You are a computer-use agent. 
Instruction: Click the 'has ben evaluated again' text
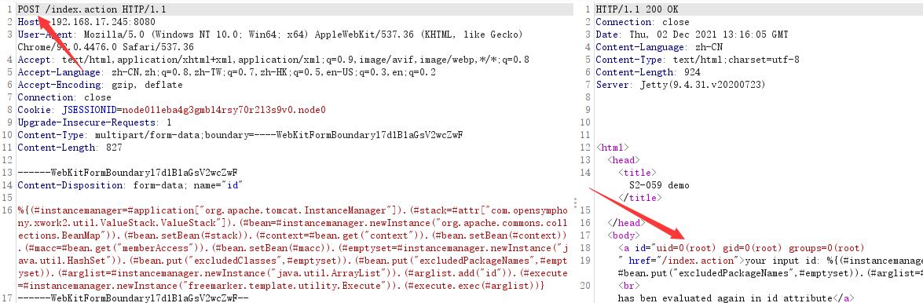[x=725, y=298]
